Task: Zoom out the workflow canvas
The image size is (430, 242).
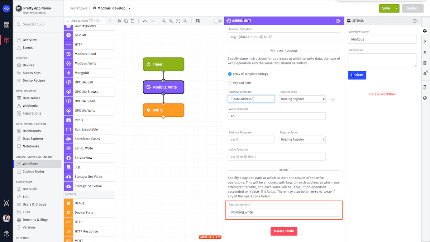Action: (164, 21)
